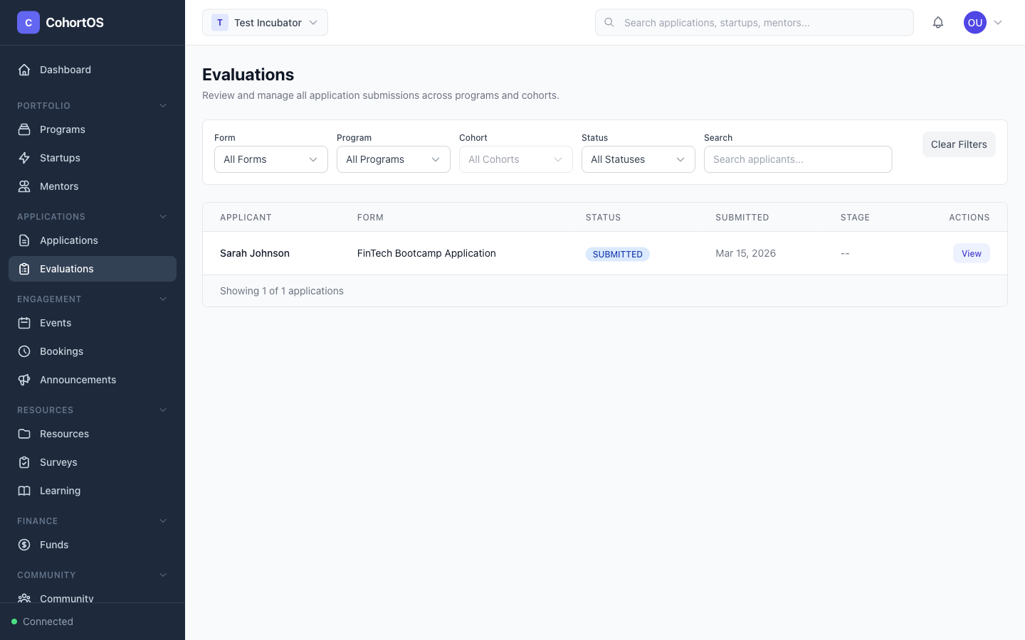Navigate to the Evaluations menu item

click(66, 269)
